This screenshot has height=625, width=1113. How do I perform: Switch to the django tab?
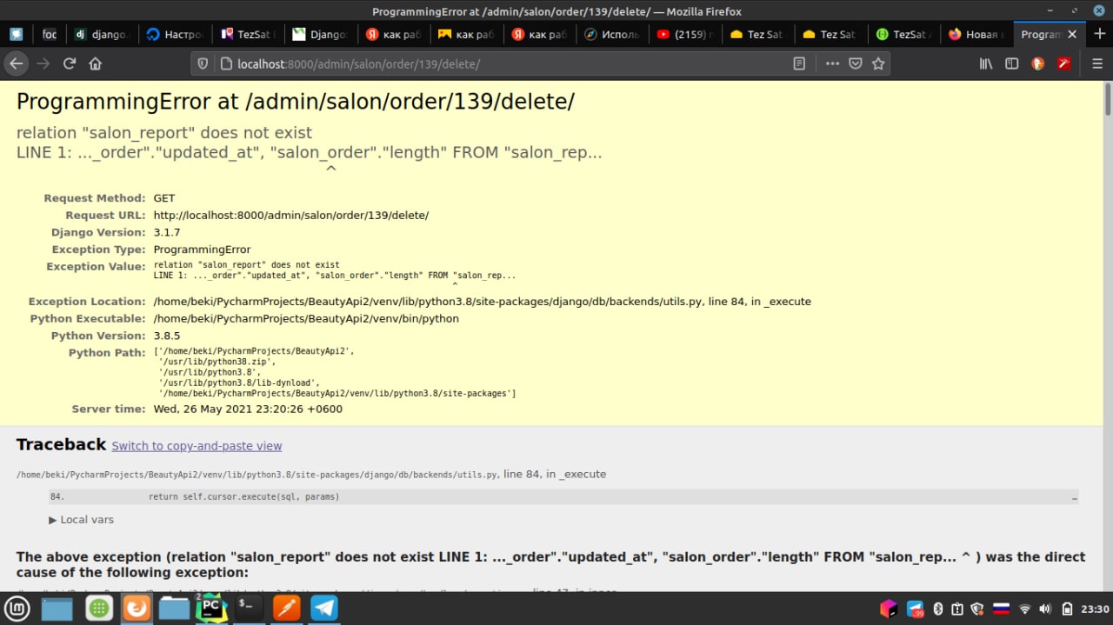(103, 34)
